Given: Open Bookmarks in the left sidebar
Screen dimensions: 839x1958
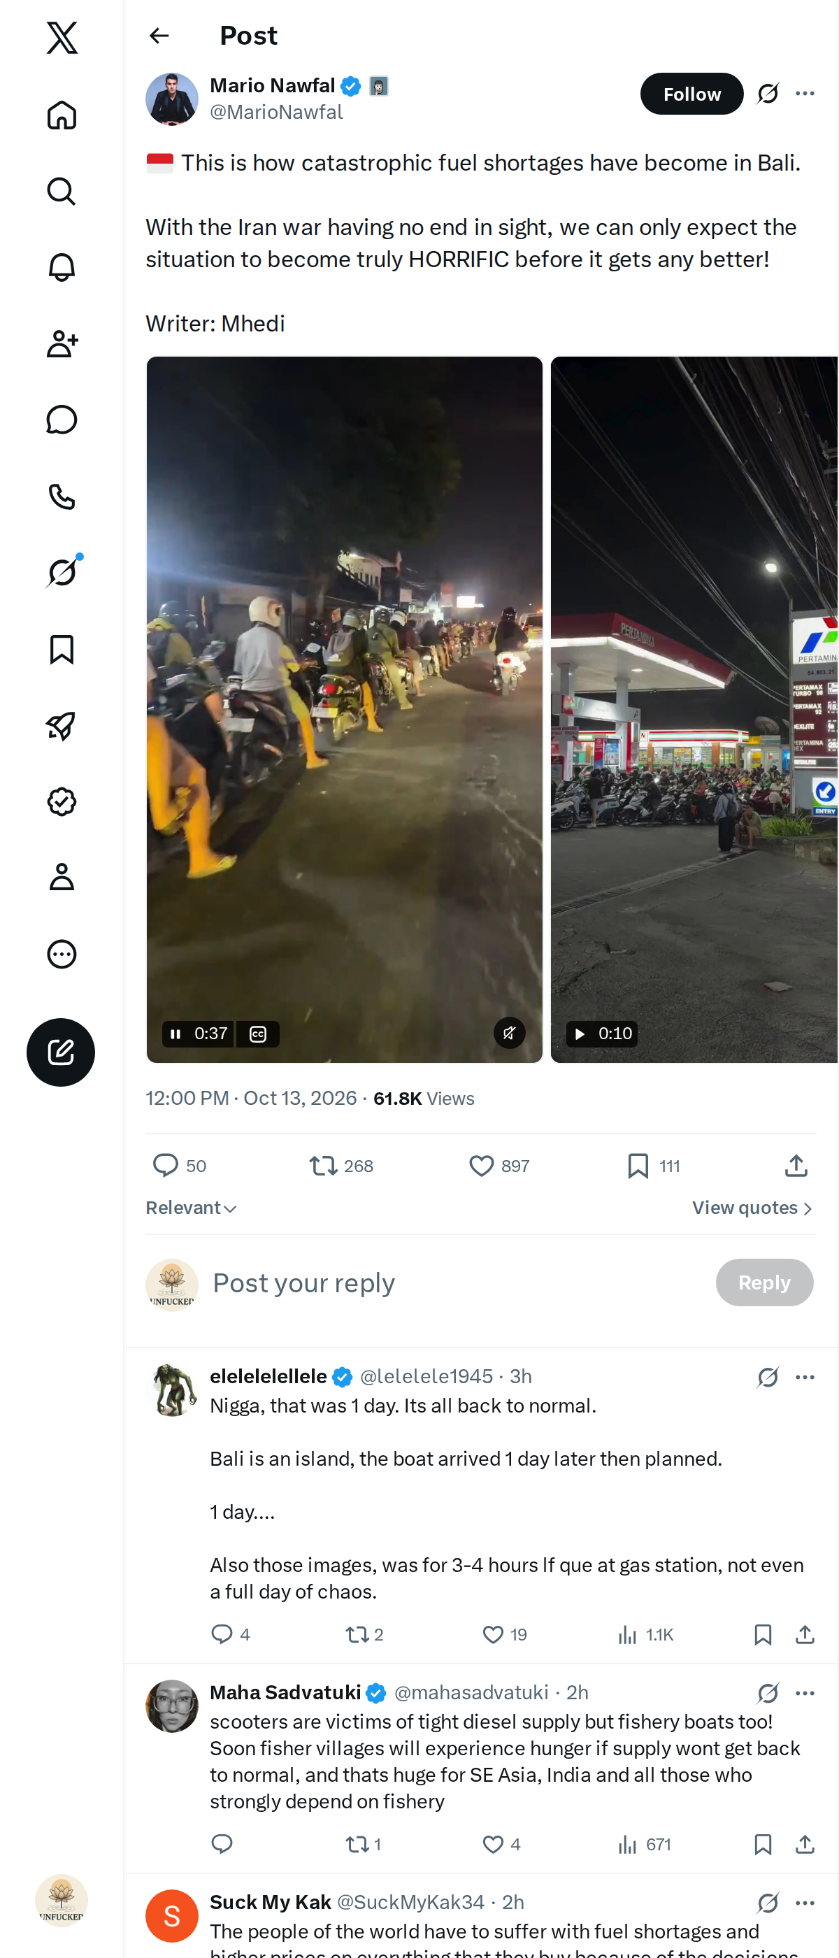Looking at the screenshot, I should click(62, 649).
